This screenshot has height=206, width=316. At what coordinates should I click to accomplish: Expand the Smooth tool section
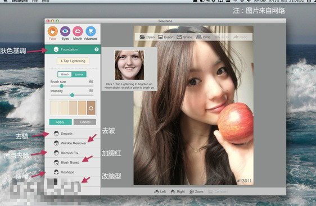73,134
